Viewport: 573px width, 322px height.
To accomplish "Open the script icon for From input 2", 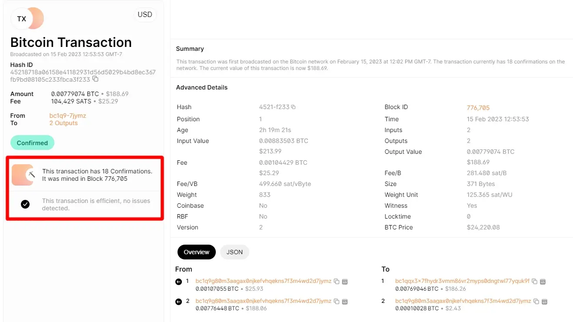I will (x=345, y=301).
